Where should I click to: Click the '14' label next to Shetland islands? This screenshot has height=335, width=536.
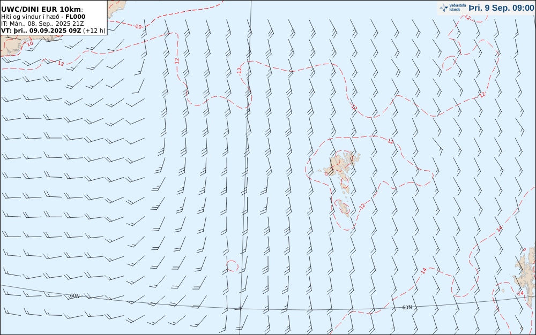coord(520,293)
